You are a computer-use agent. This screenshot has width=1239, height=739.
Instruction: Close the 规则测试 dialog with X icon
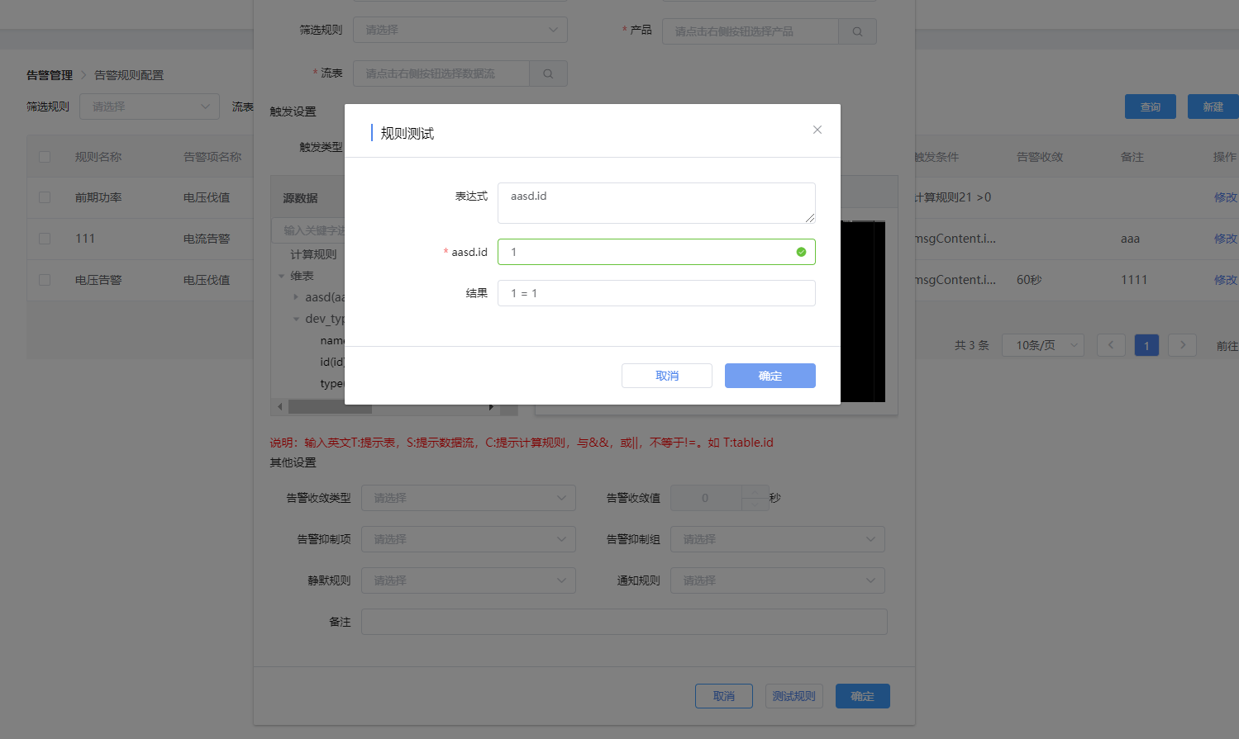point(817,130)
